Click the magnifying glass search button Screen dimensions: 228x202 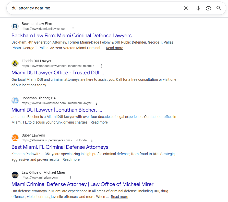point(219,8)
